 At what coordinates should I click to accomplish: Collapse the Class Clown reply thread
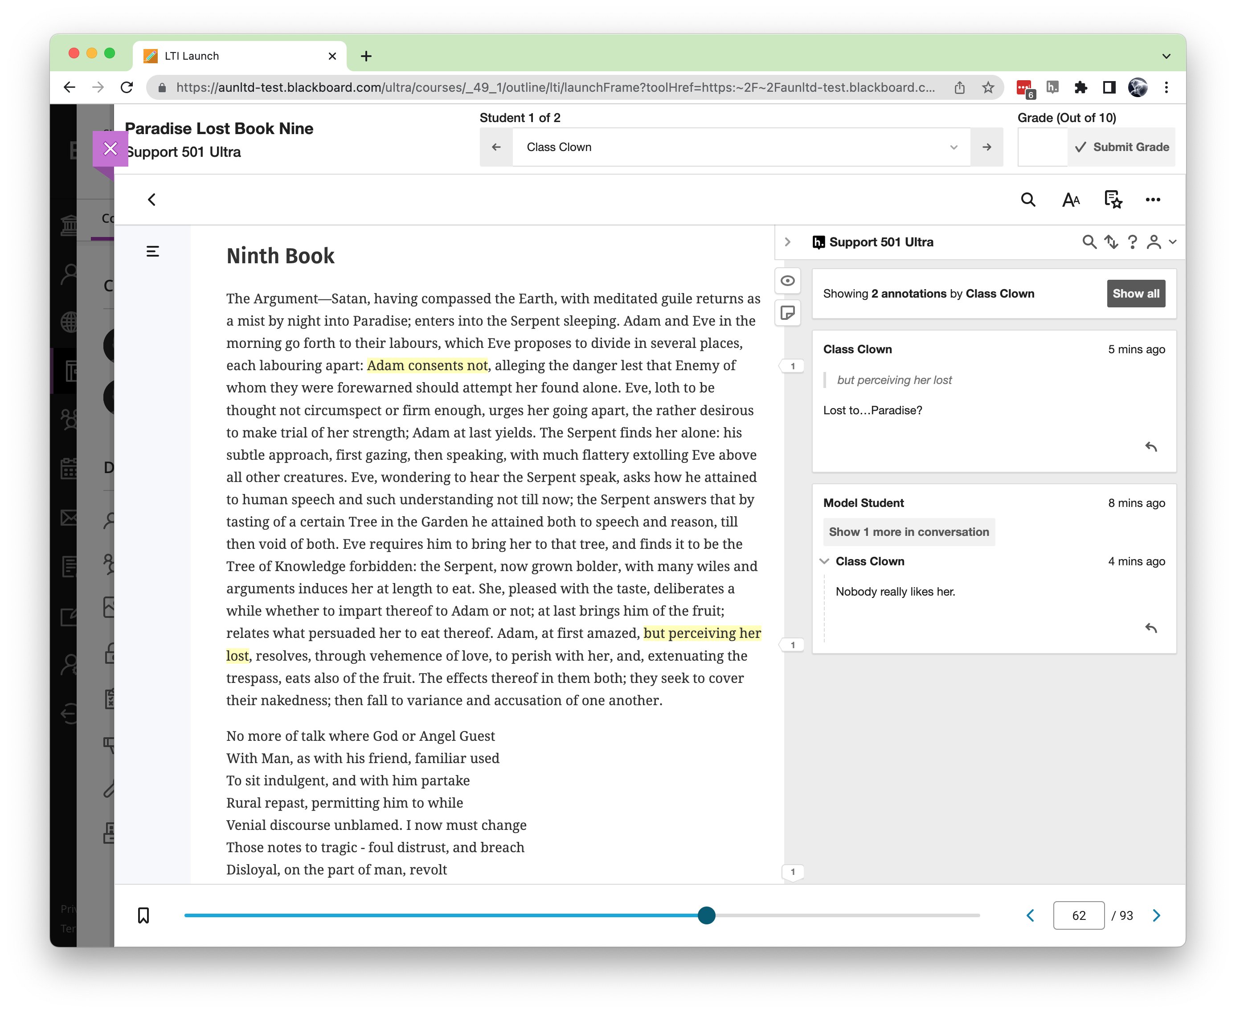click(x=825, y=561)
